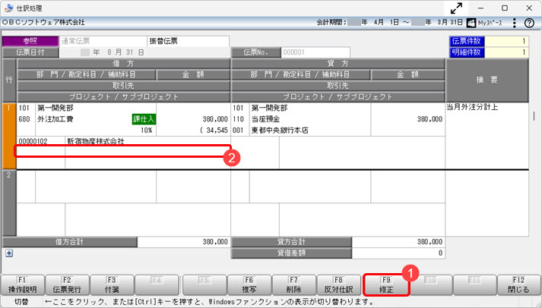The image size is (542, 308).
Task: Click the 摘要 column header
Action: point(487,80)
